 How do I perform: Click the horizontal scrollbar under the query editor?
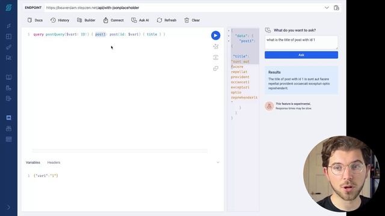[120, 151]
